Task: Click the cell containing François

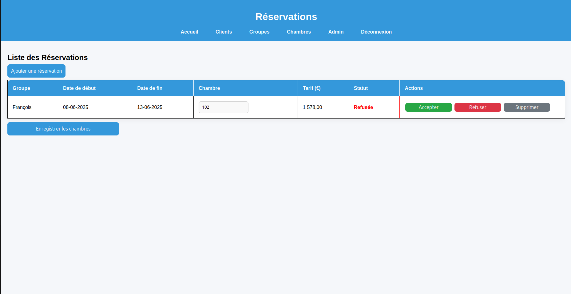Action: 22,107
